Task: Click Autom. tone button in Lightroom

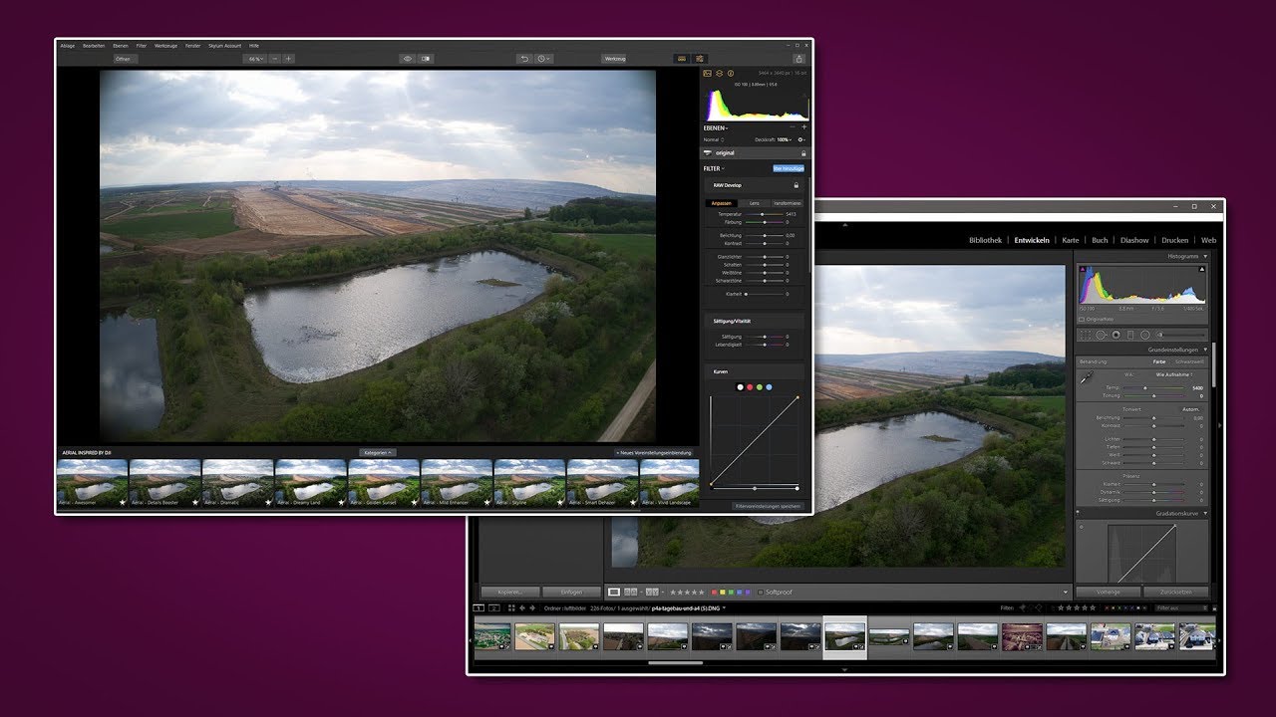Action: [x=1190, y=409]
